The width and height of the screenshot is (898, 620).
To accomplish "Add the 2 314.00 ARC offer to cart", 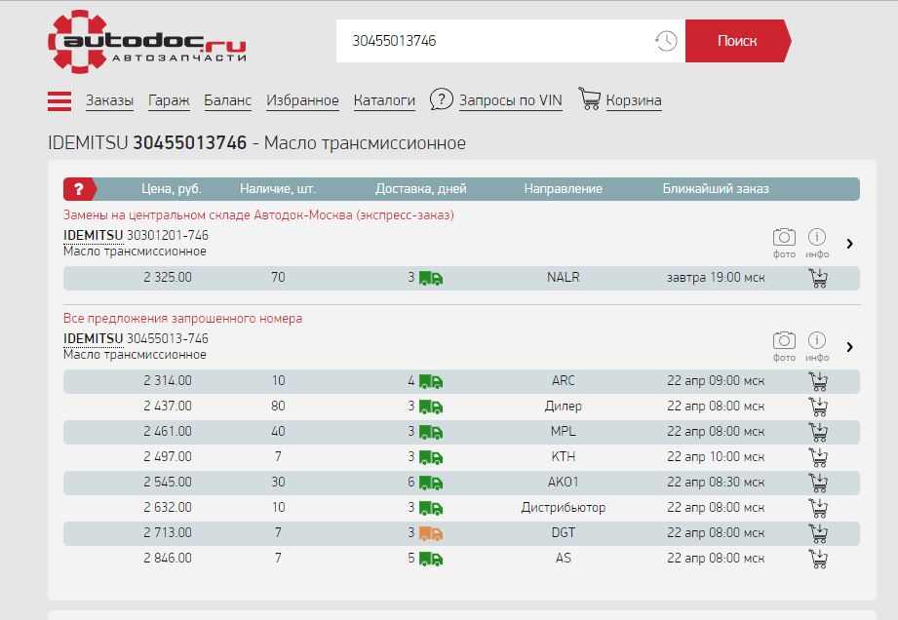I will tap(819, 381).
